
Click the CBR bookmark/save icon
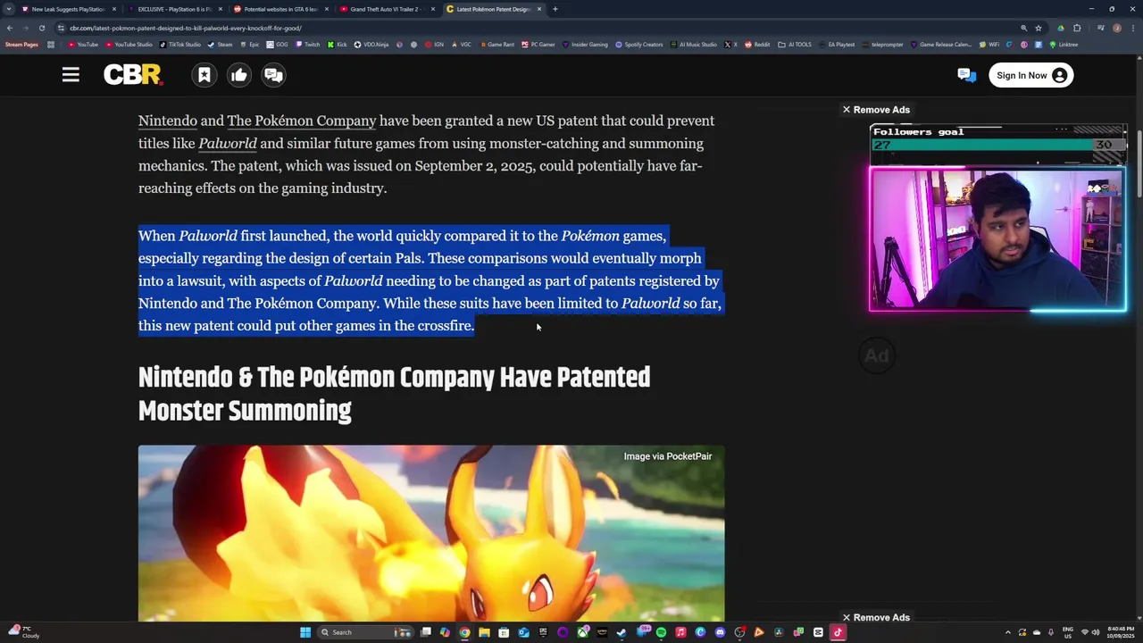tap(204, 75)
